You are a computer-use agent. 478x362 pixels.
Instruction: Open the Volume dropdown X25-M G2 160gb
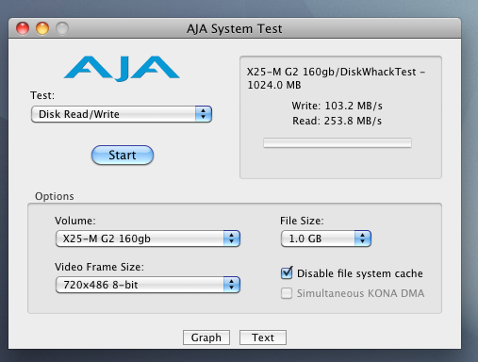tap(148, 239)
